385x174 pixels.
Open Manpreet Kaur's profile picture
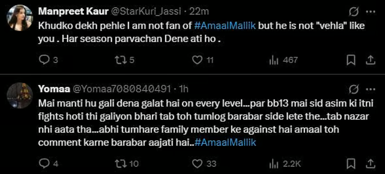pyautogui.click(x=20, y=17)
